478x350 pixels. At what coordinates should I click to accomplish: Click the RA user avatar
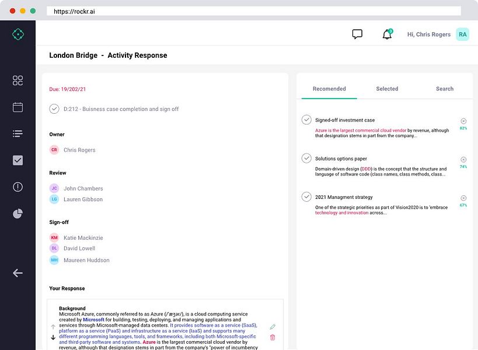(x=462, y=34)
